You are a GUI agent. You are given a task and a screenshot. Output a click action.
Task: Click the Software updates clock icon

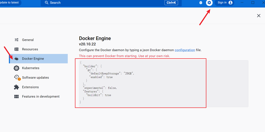(17, 77)
